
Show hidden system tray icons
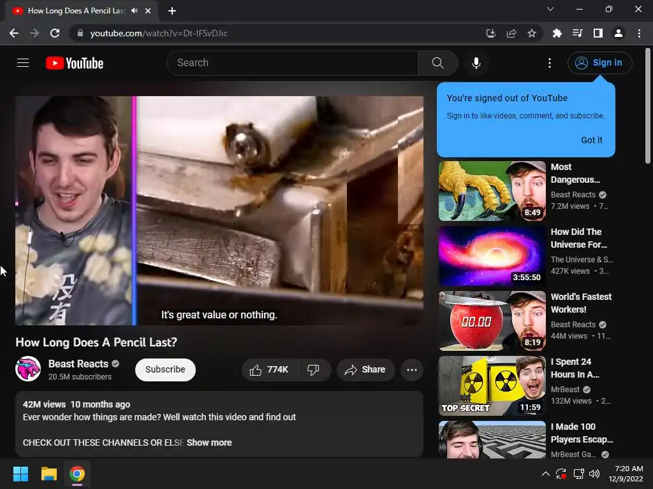546,474
